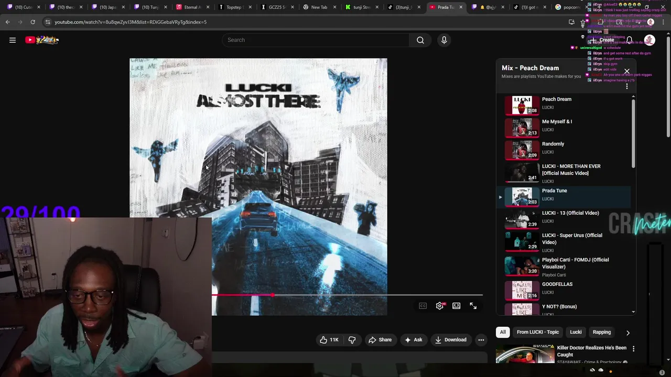This screenshot has height=377, width=671.
Task: Switch to theater mode view
Action: click(x=457, y=306)
